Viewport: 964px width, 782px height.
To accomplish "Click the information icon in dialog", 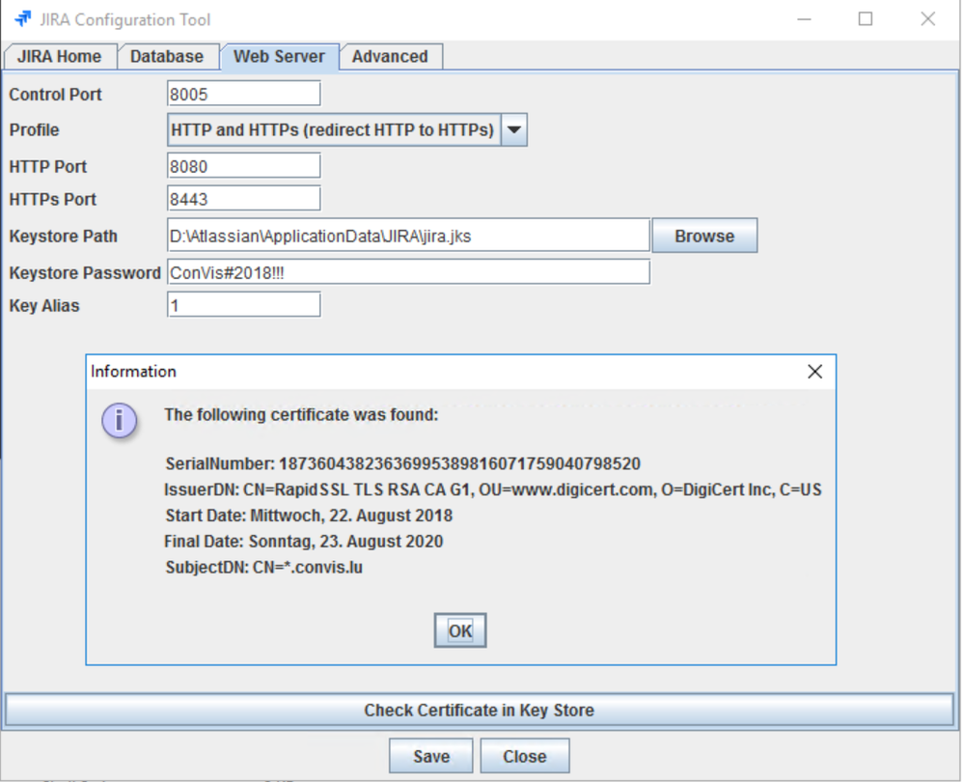I will pyautogui.click(x=120, y=421).
